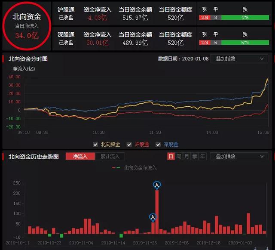The image size is (275, 250).
Task: Select the 年 period button
Action: (202, 156)
